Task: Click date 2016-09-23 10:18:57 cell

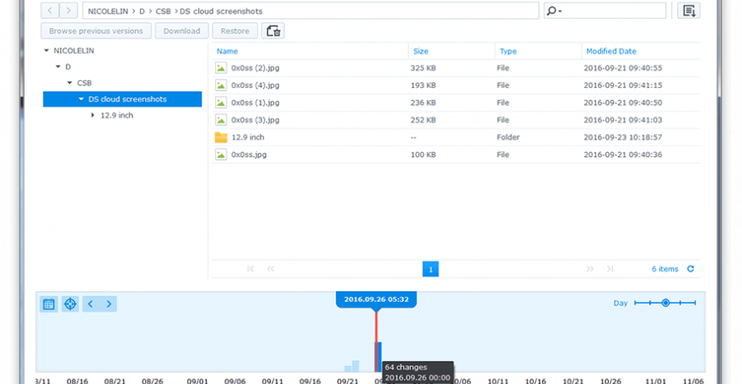Action: [622, 137]
